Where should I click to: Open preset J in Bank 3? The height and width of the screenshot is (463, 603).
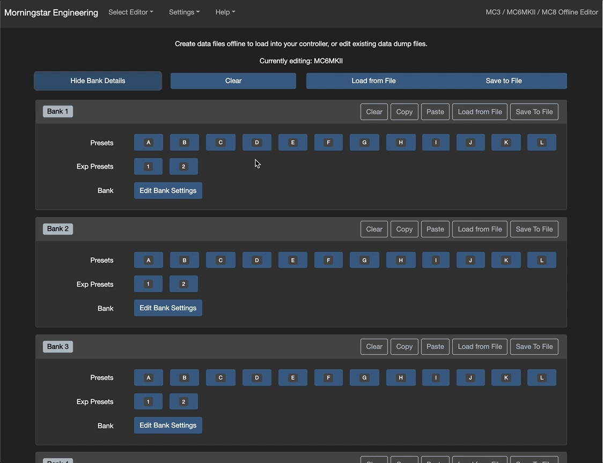(470, 378)
